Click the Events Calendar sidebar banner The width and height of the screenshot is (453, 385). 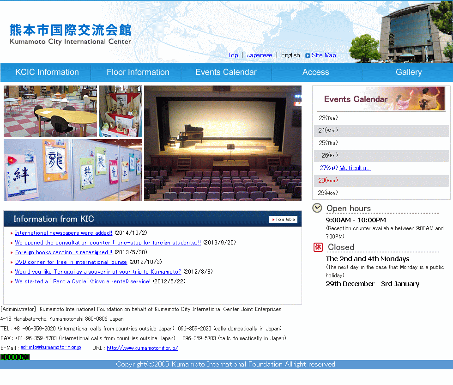[x=381, y=98]
